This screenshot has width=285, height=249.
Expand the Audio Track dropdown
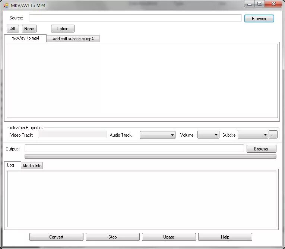[x=158, y=135]
